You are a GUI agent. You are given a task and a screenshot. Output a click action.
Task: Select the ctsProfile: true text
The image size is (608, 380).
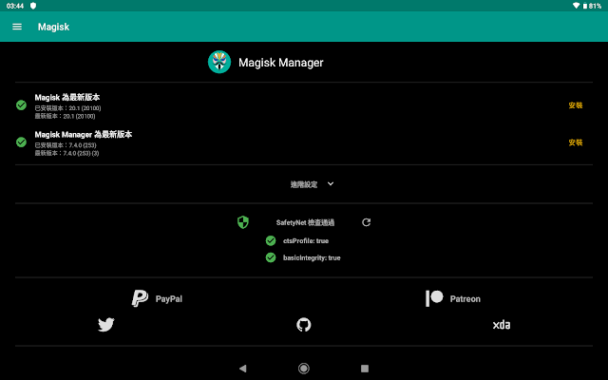coord(306,240)
